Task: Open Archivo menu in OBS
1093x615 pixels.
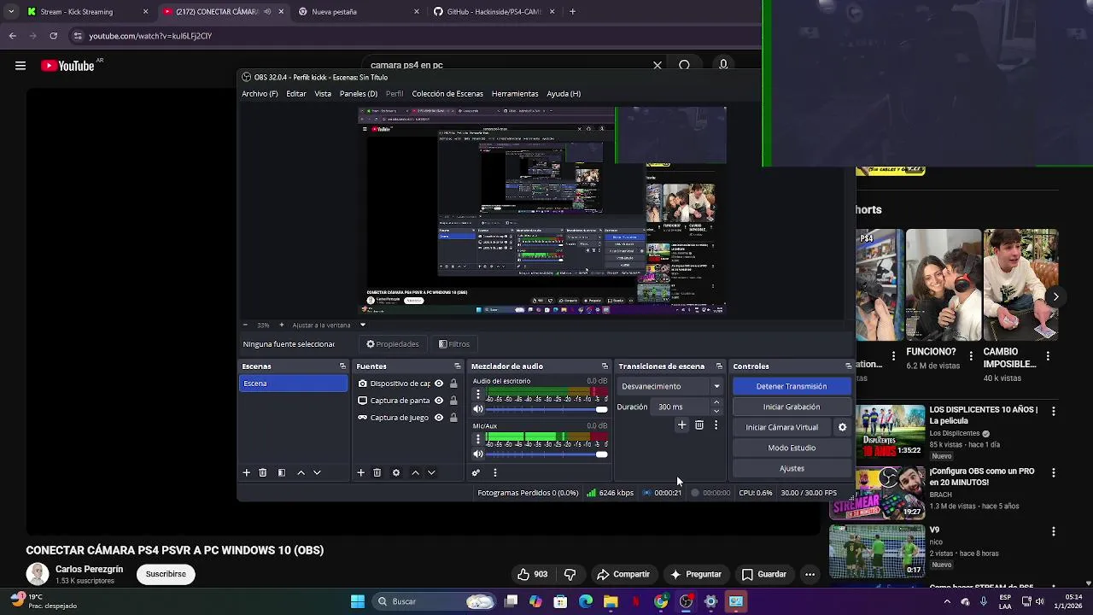Action: 260,94
